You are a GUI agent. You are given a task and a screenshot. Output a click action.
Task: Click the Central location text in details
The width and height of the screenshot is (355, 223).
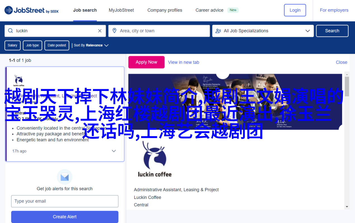pos(141,205)
